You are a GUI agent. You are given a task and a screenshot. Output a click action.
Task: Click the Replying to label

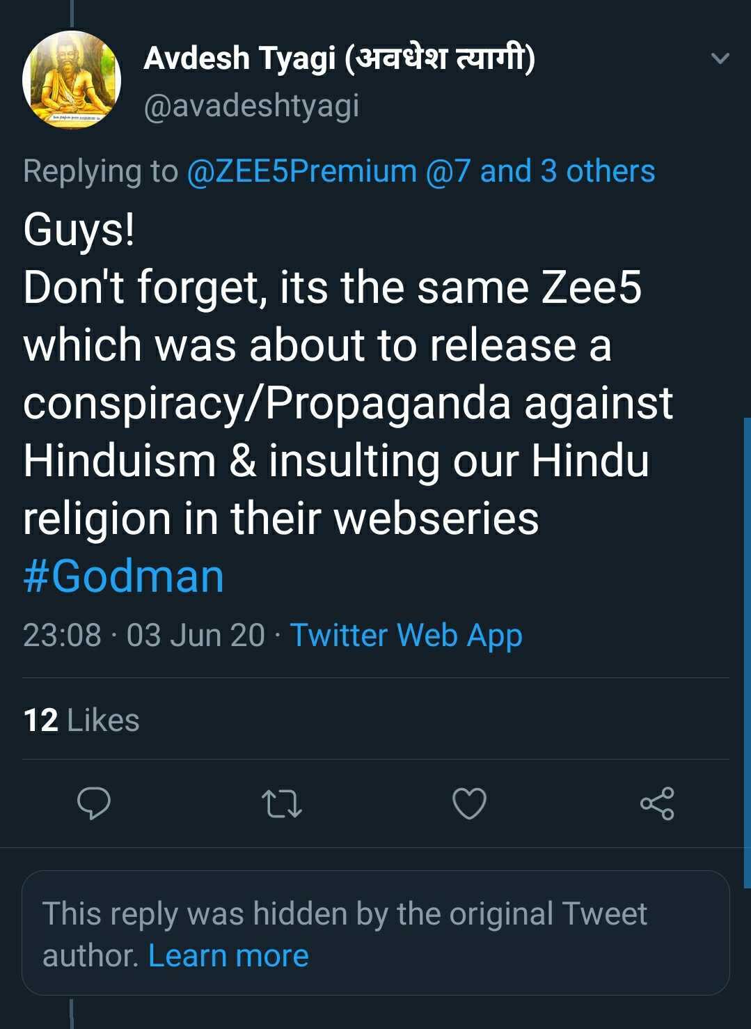point(100,171)
